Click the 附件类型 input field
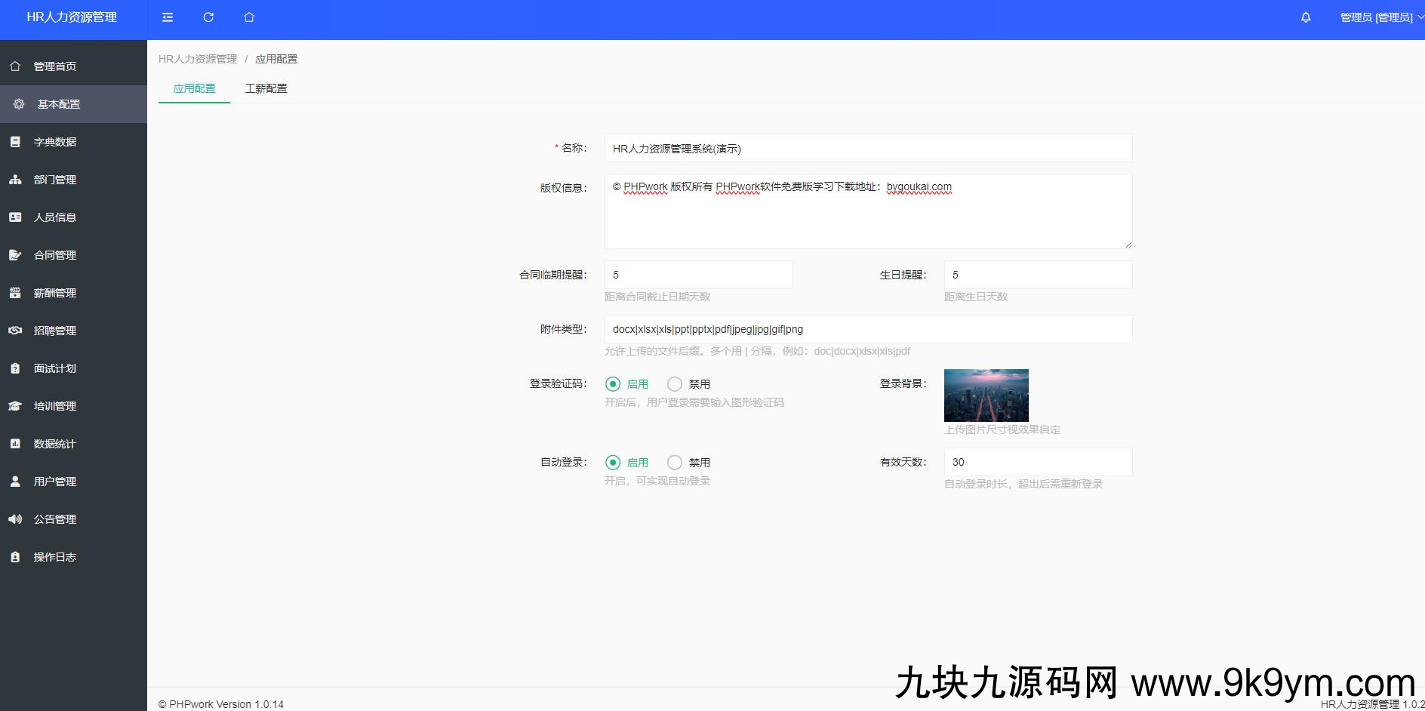 [868, 329]
